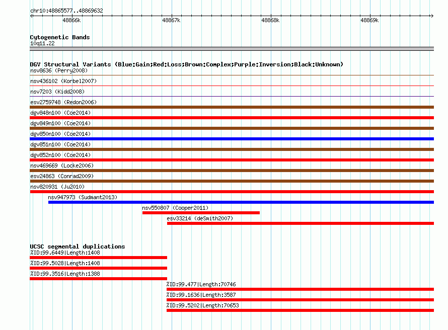This screenshot has height=330, width=448.
Task: Click the thin brown nsv8636 line
Action: 232,75
